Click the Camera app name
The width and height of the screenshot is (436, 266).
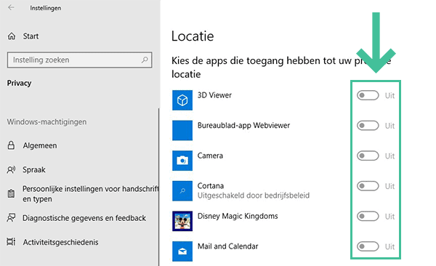pos(210,156)
